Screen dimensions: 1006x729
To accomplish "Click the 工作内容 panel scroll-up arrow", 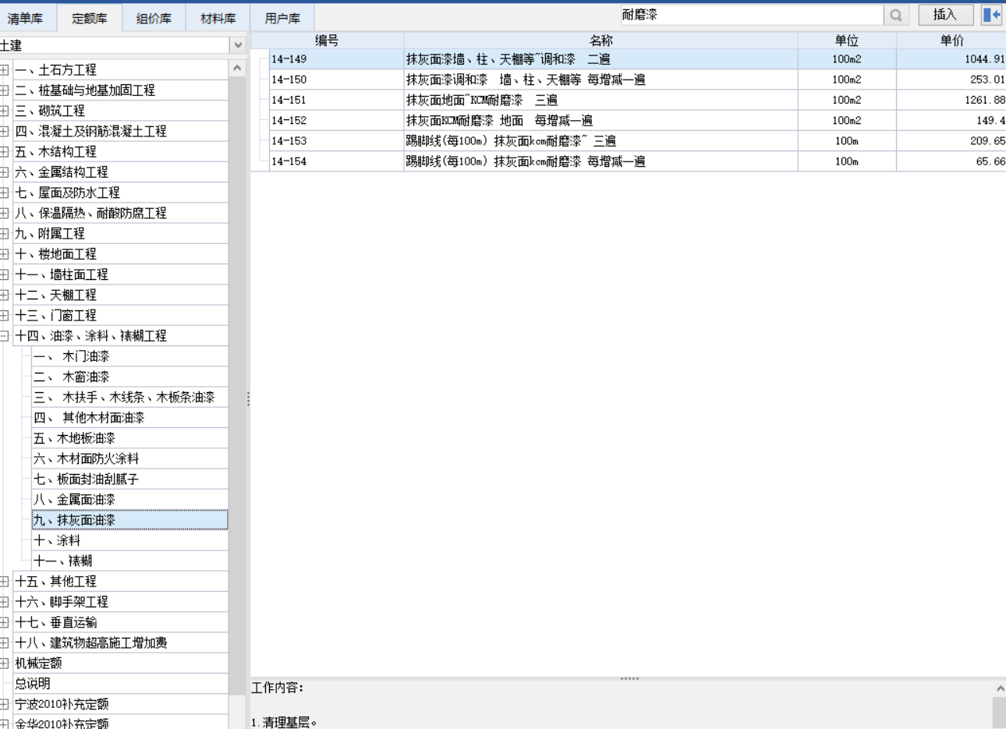I will pyautogui.click(x=1000, y=688).
